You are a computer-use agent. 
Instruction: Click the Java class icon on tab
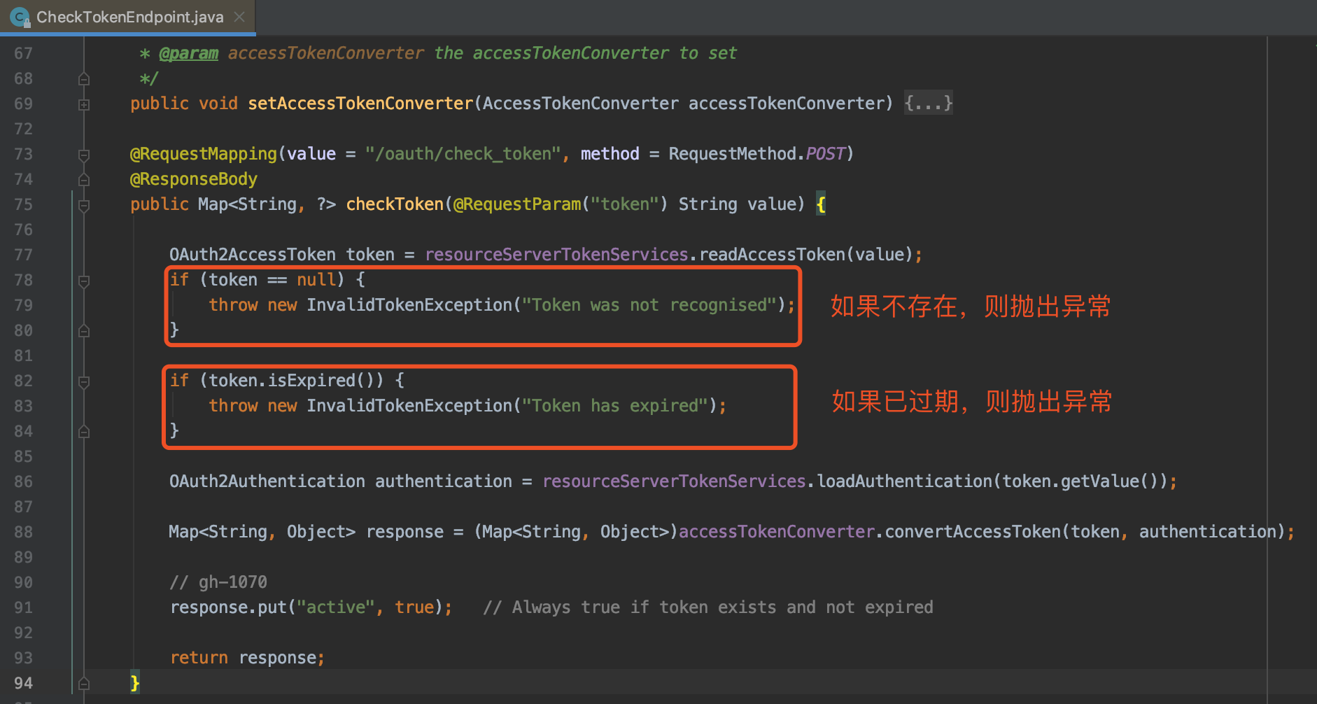[20, 17]
